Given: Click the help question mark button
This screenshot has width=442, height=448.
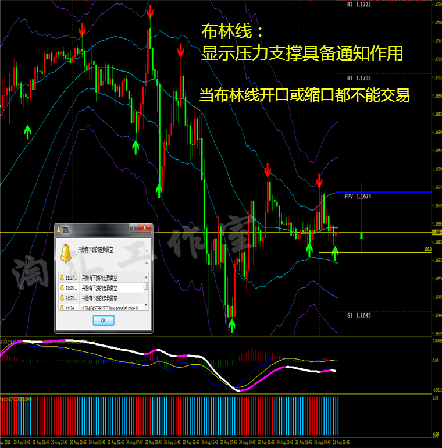Looking at the screenshot, I should click(x=134, y=227).
